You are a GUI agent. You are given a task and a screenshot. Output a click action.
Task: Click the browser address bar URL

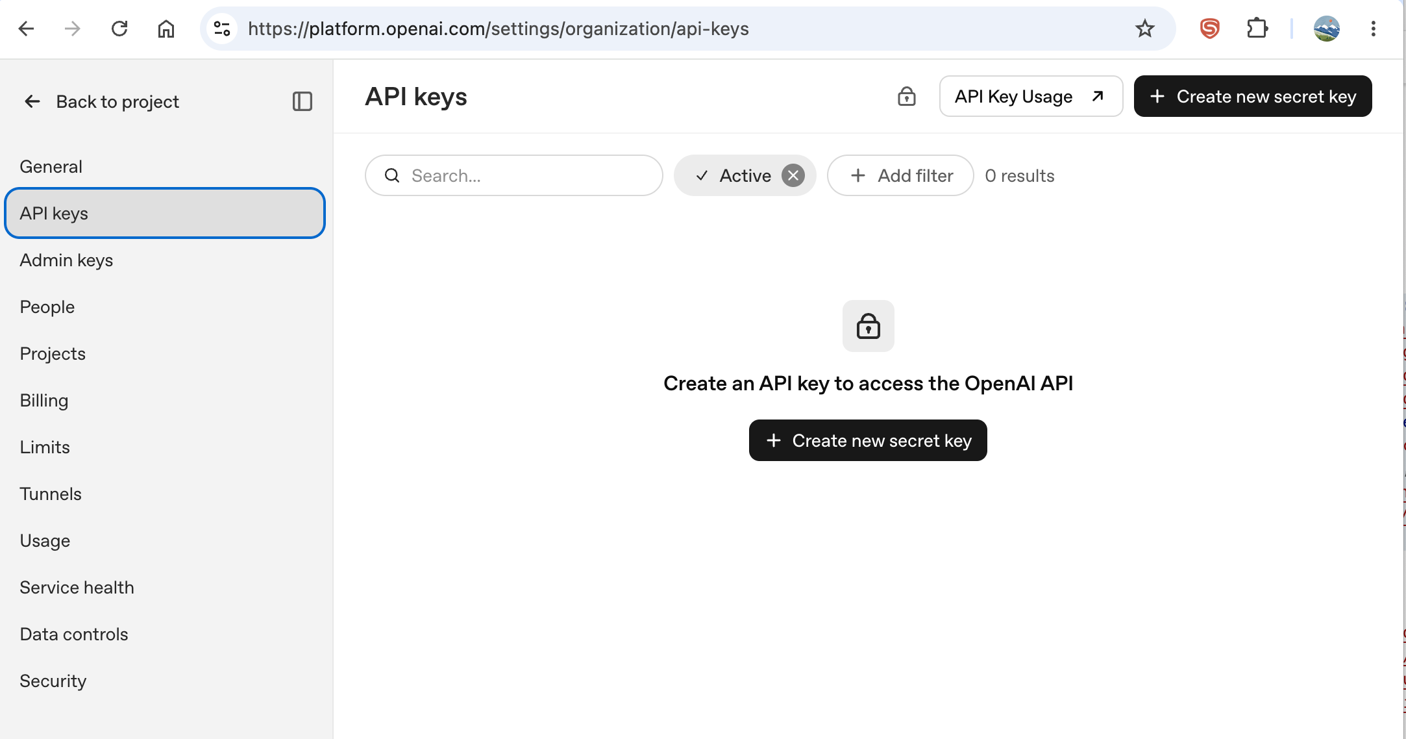(x=498, y=29)
